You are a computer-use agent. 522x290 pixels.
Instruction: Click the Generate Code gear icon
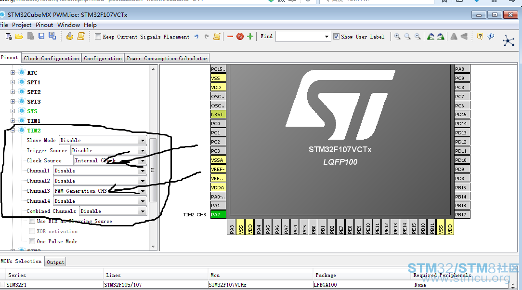69,36
